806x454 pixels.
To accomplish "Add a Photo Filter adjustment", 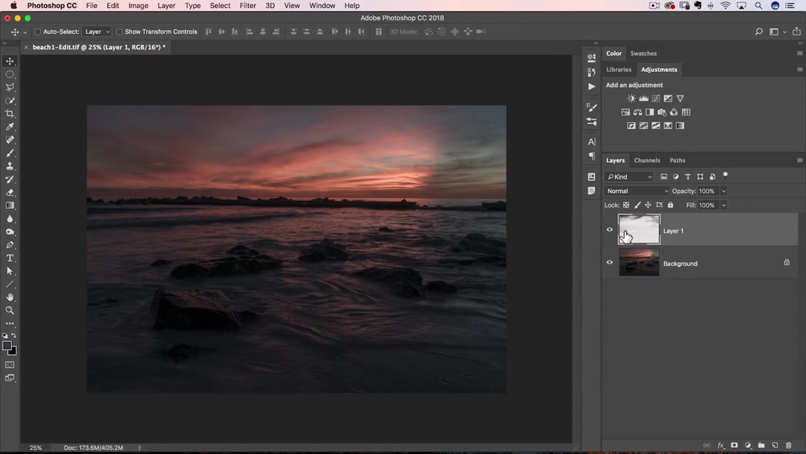I will pyautogui.click(x=662, y=112).
